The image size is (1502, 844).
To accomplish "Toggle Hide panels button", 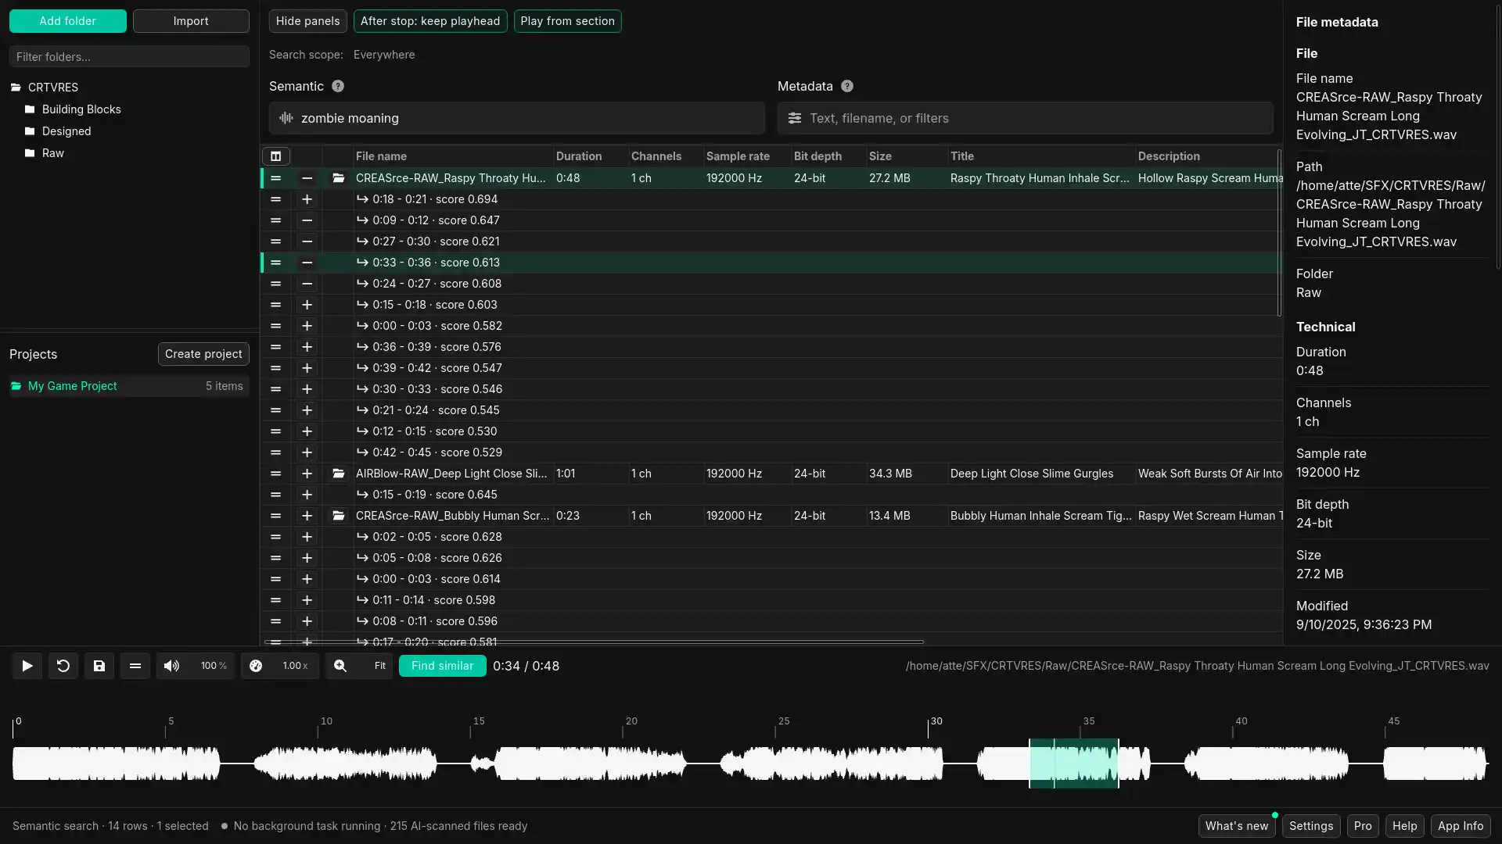I will click(308, 21).
